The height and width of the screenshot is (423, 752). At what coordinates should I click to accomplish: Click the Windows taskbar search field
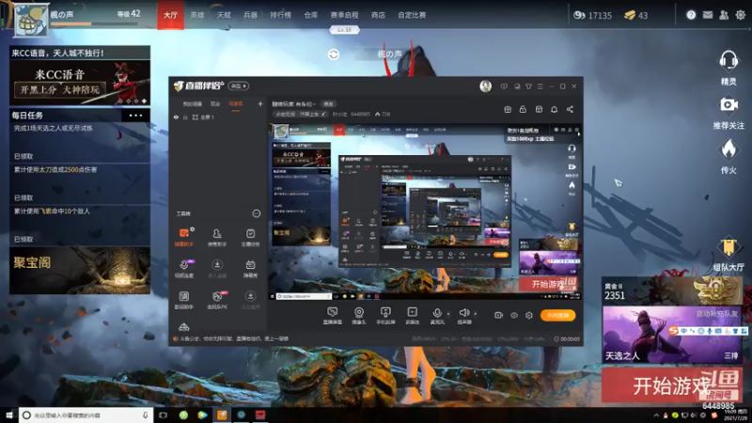click(86, 415)
